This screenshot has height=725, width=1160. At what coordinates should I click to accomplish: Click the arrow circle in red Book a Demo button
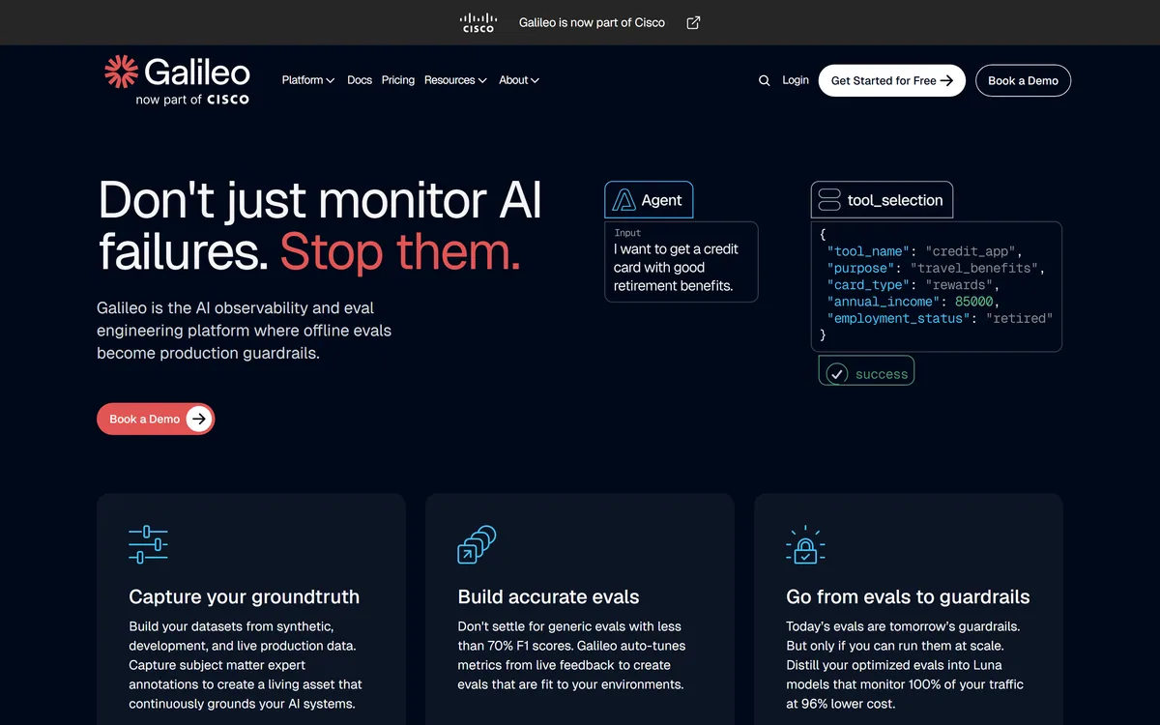coord(198,419)
